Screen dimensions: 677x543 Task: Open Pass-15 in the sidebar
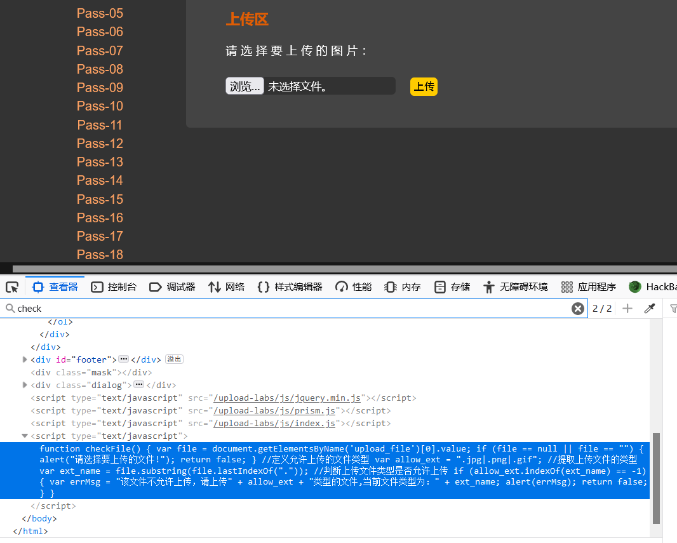coord(100,199)
